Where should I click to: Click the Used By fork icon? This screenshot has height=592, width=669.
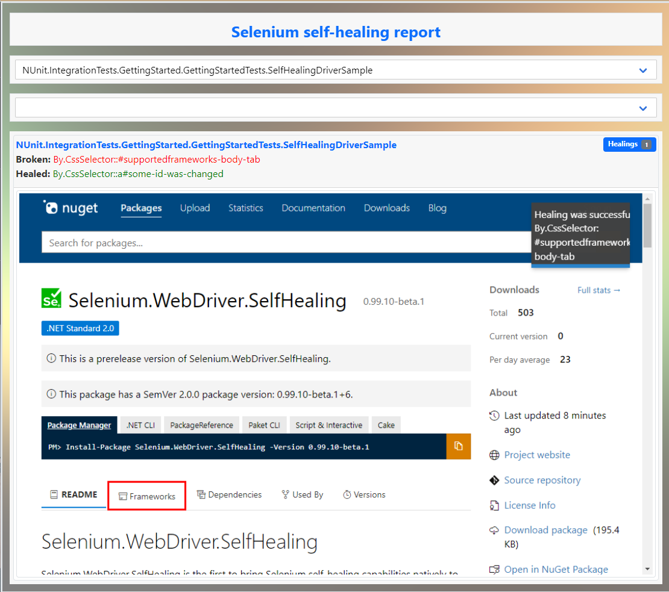[x=286, y=494]
